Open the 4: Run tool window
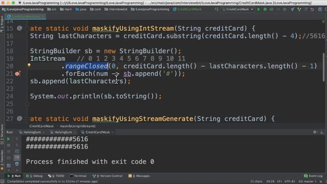 14,176
